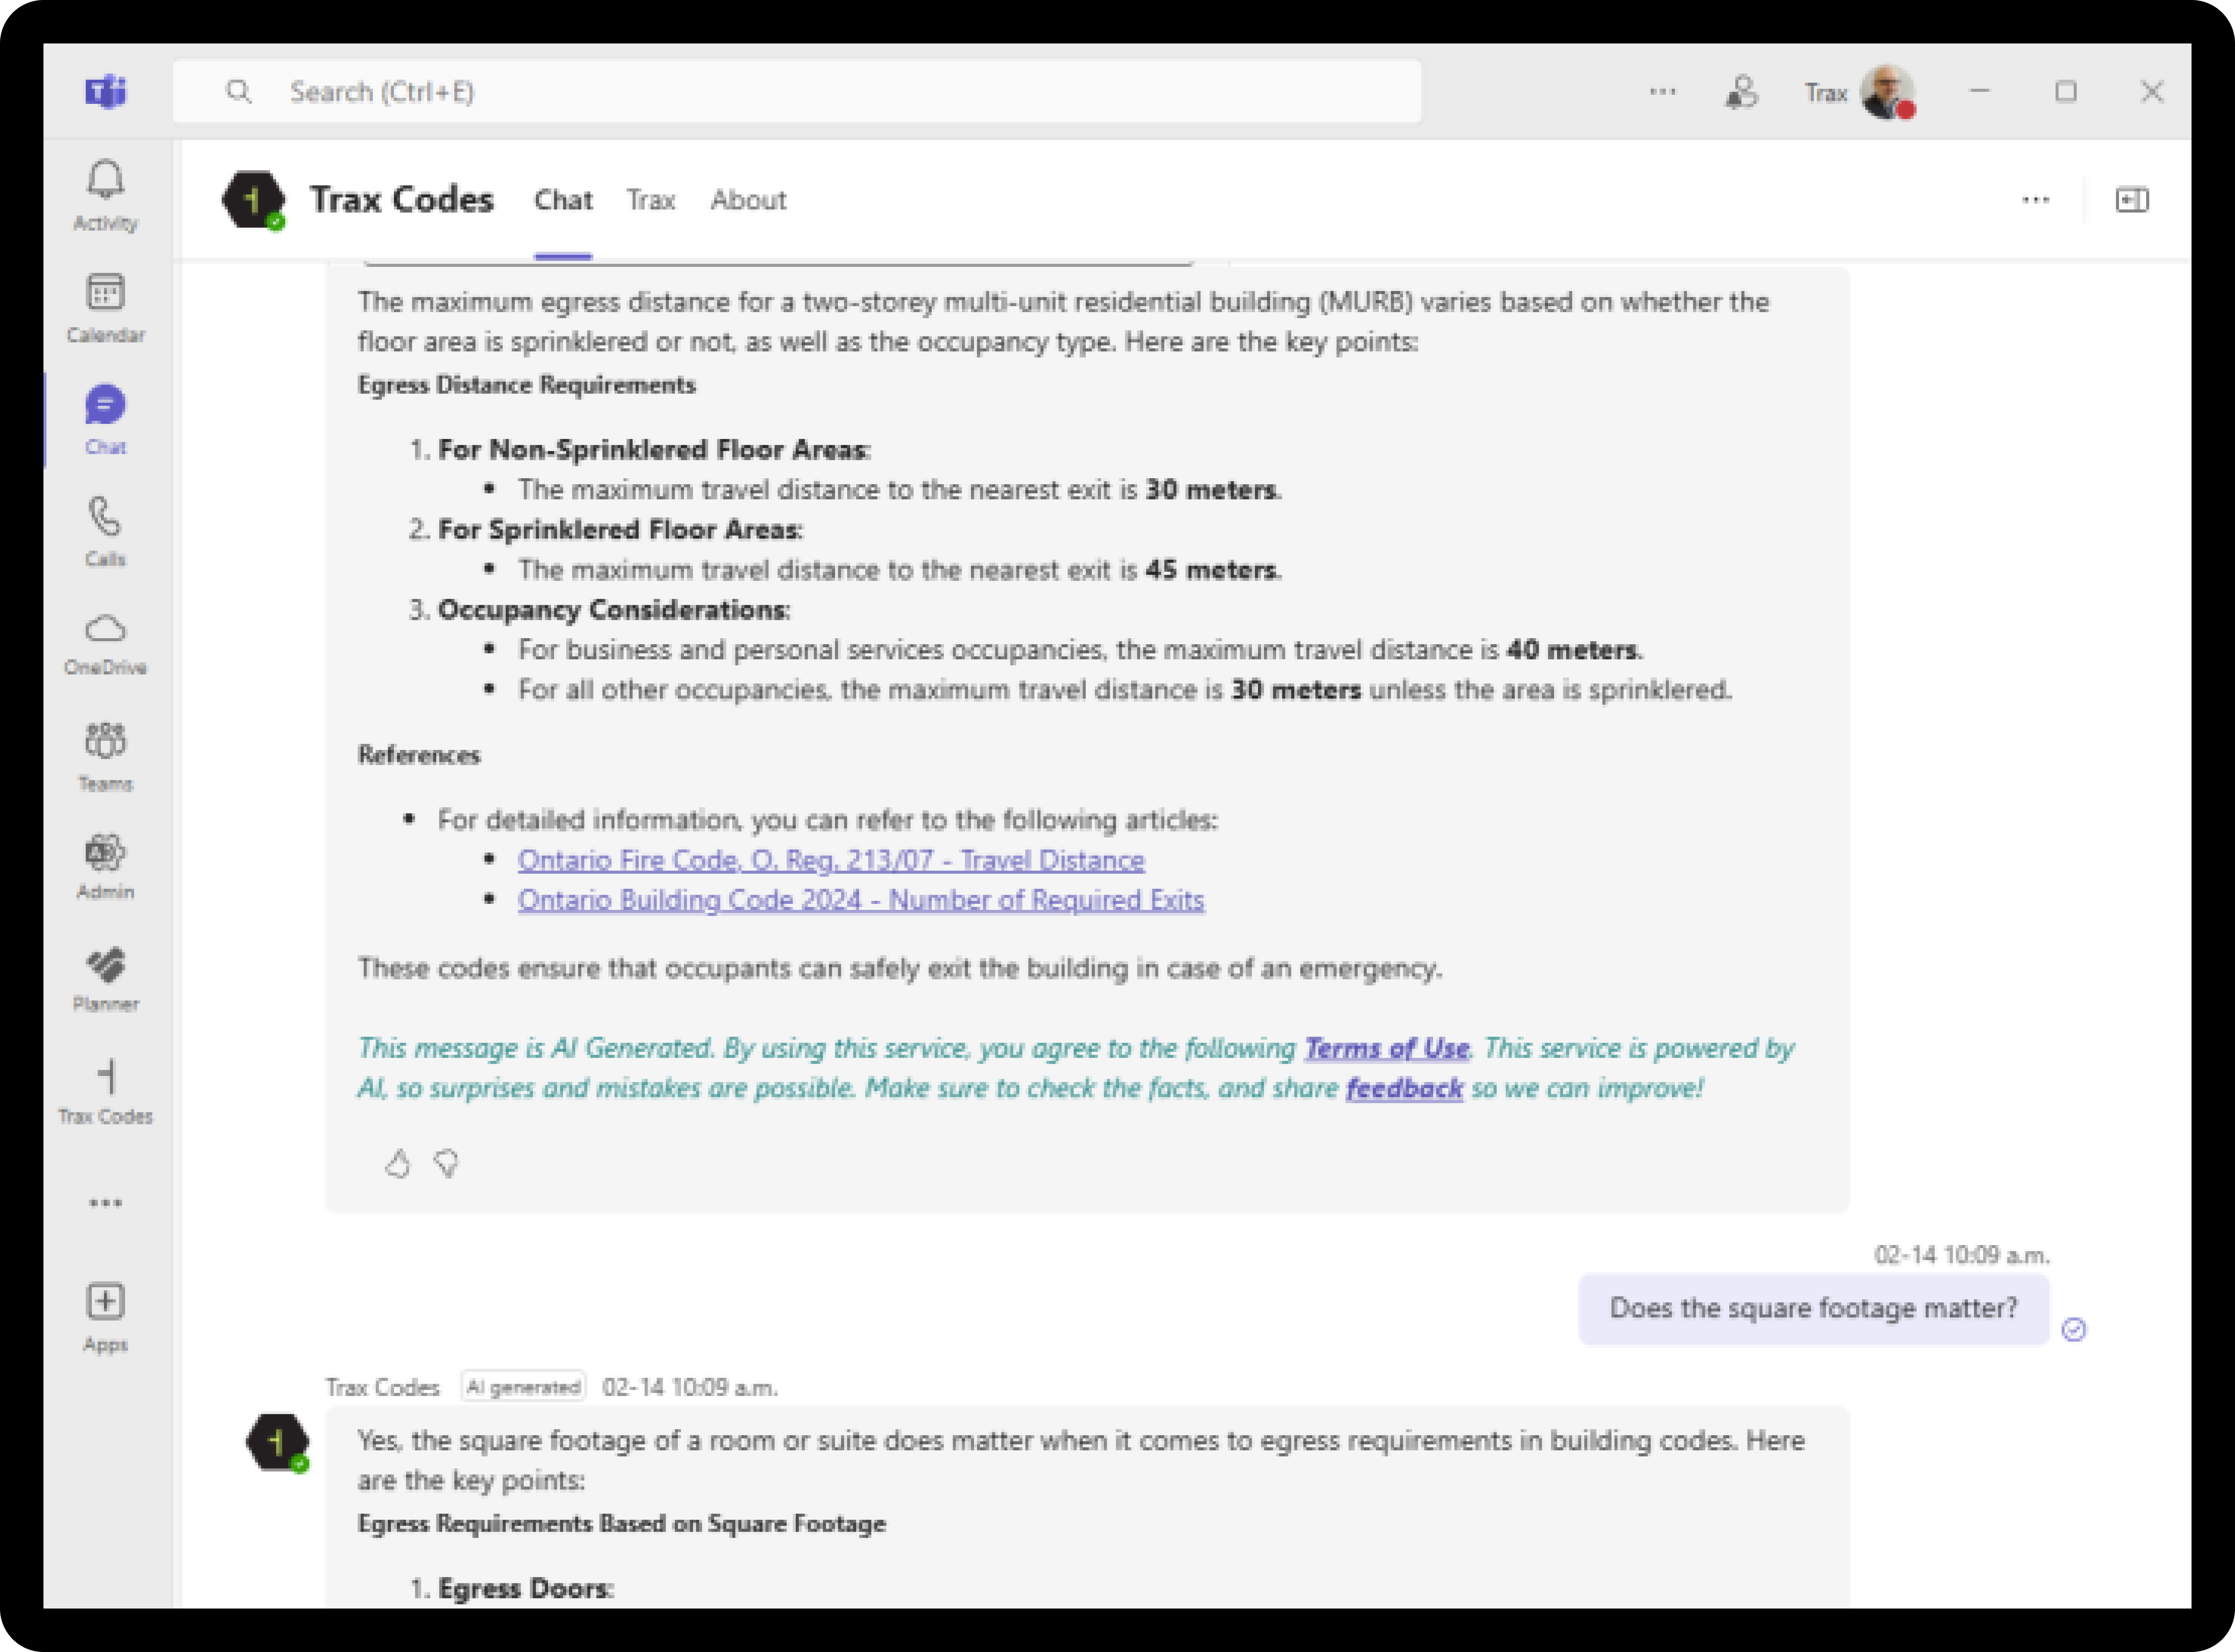
Task: Open the Calls section
Action: pos(105,531)
